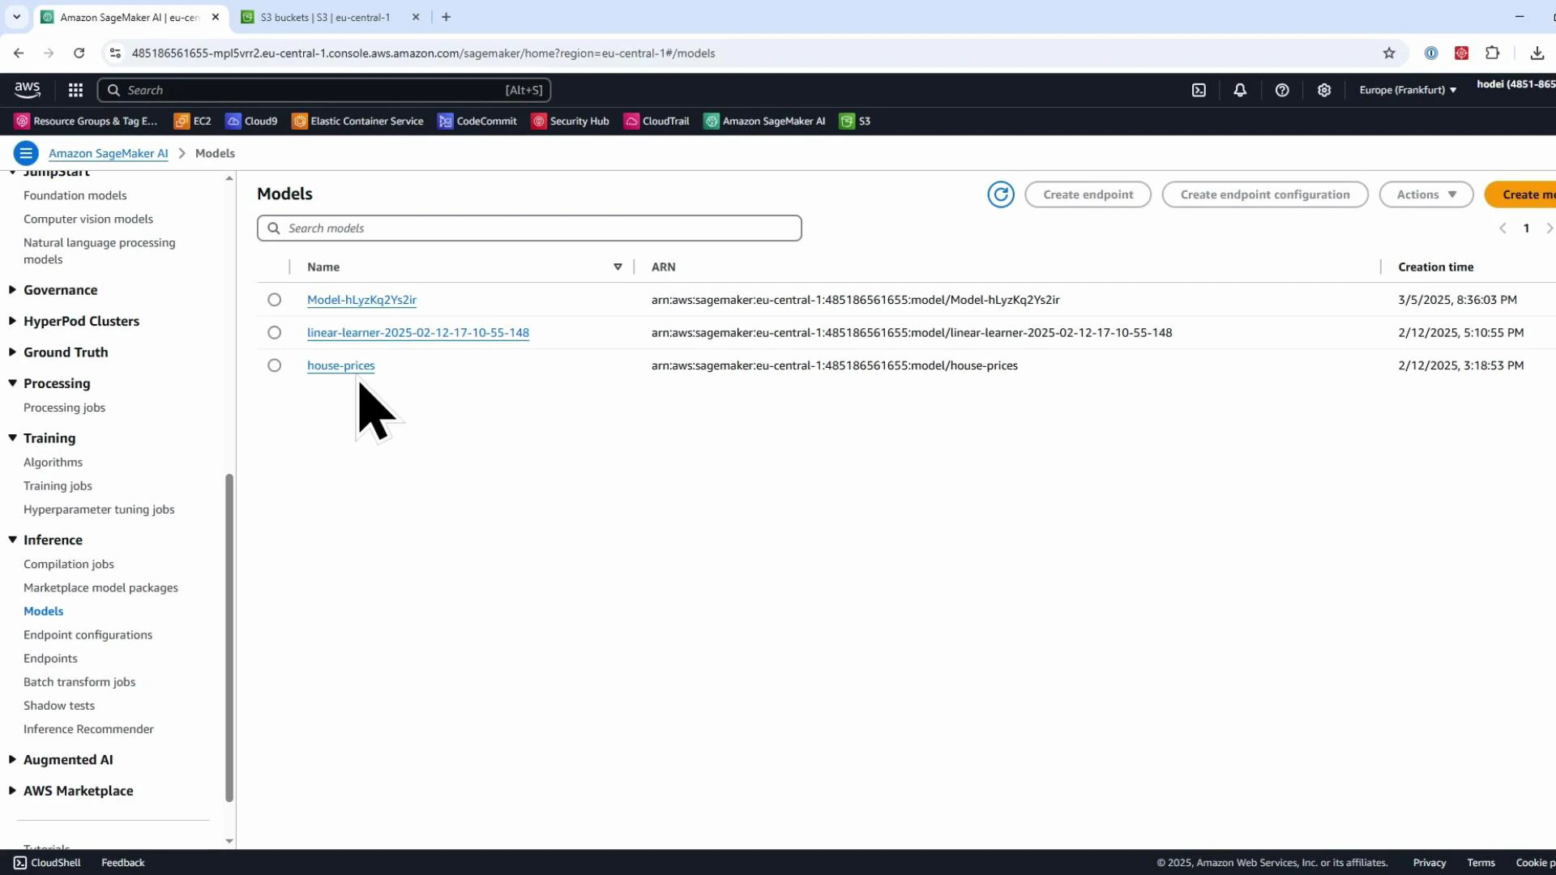Screen dimensions: 1556x875
Task: Click Amazon SageMaker AI in the breadcrumb
Action: 108,153
